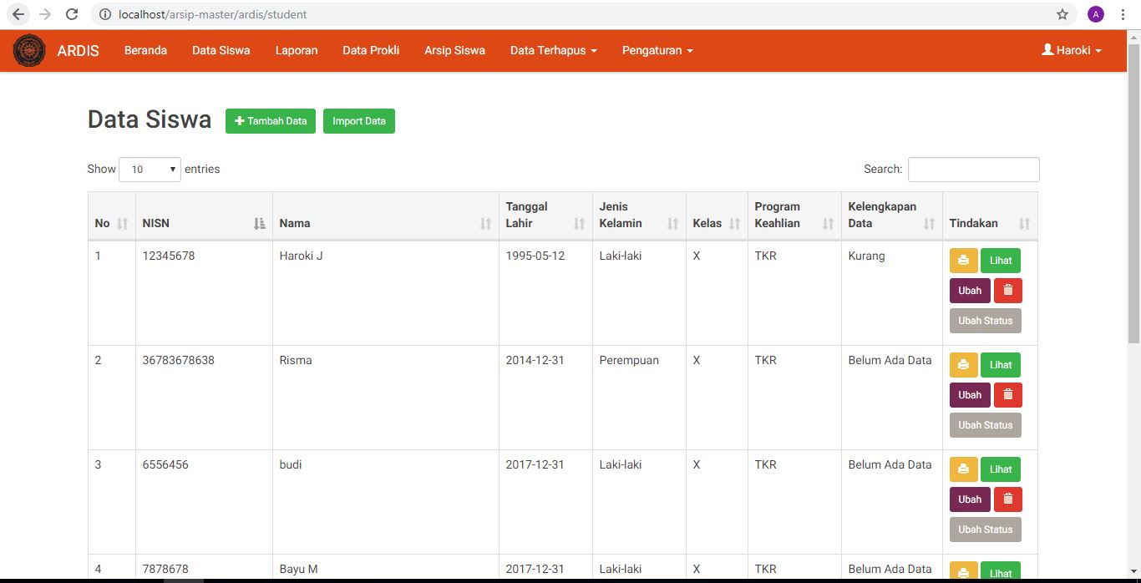
Task: Click the yellow print icon for Haroki J
Action: [x=963, y=261]
